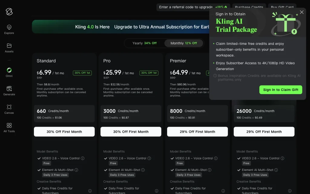The image size is (310, 194).
Task: Switch to Monthly 12% Off billing
Action: click(184, 43)
